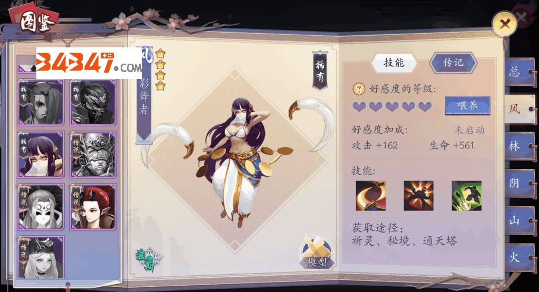
Task: Select the red-haired elf legendary portrait
Action: pos(93,207)
